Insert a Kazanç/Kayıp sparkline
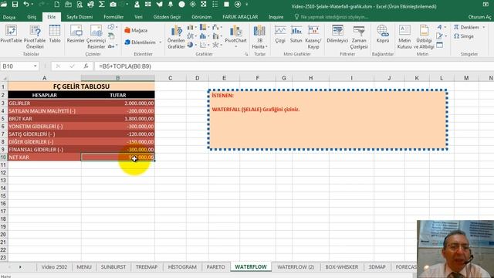The width and height of the screenshot is (494, 278). pos(313,37)
